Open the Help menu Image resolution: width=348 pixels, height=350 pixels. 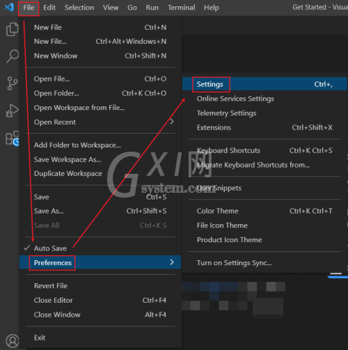[212, 8]
